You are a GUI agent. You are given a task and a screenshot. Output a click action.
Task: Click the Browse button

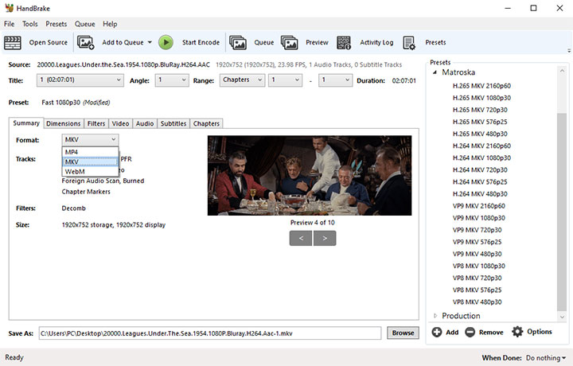click(403, 333)
